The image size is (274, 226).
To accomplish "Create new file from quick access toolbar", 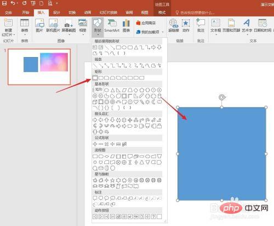I will (42, 3).
